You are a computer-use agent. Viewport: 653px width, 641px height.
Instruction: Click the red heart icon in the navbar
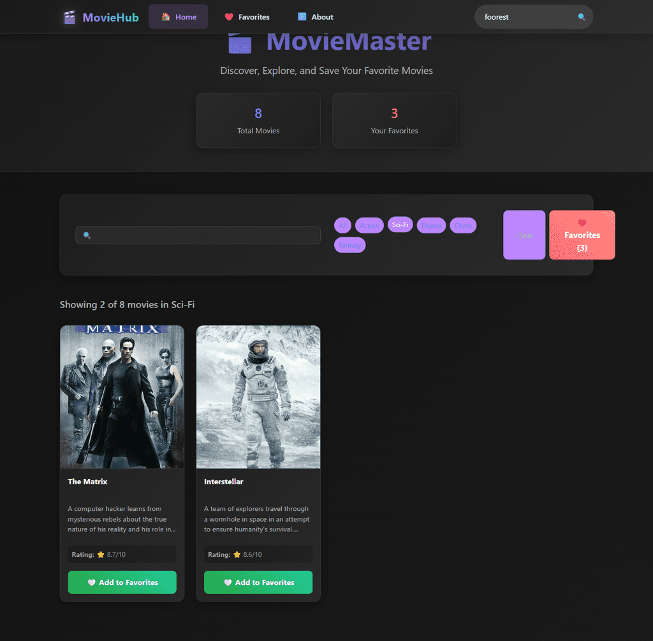click(x=229, y=17)
